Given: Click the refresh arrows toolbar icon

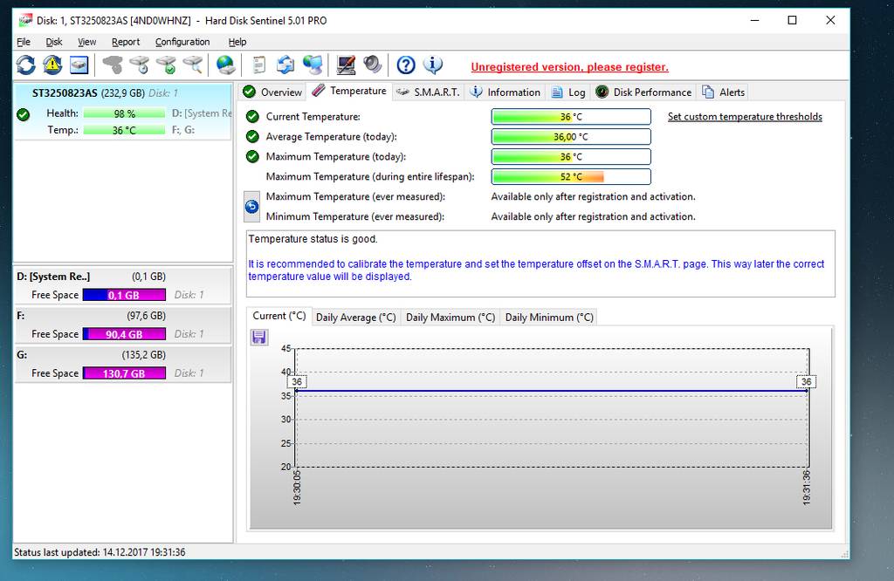Looking at the screenshot, I should (x=26, y=65).
